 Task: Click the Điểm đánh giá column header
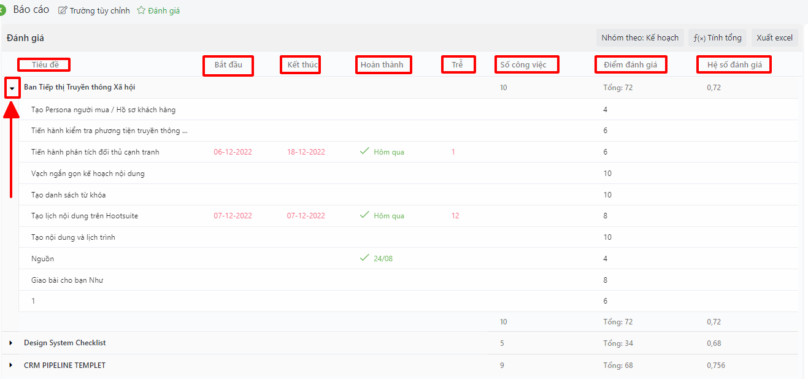tap(630, 65)
